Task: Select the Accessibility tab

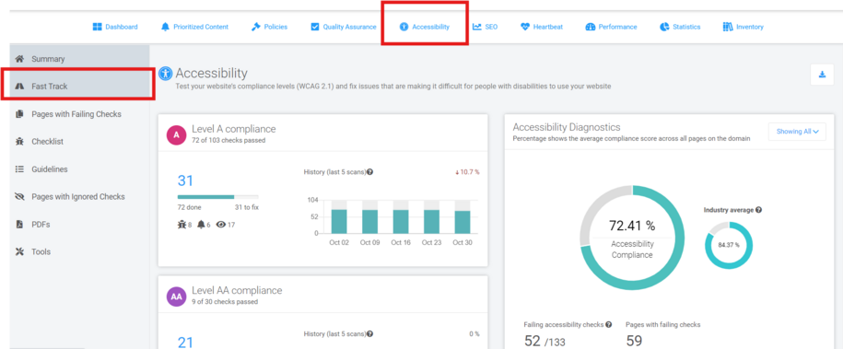Action: click(425, 27)
